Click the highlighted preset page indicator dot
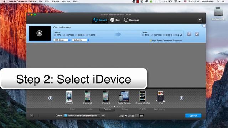Viewport: 228px width, 128px height. pos(115,106)
